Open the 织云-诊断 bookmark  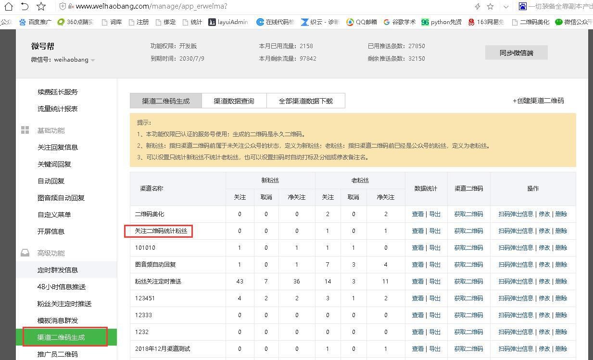321,22
